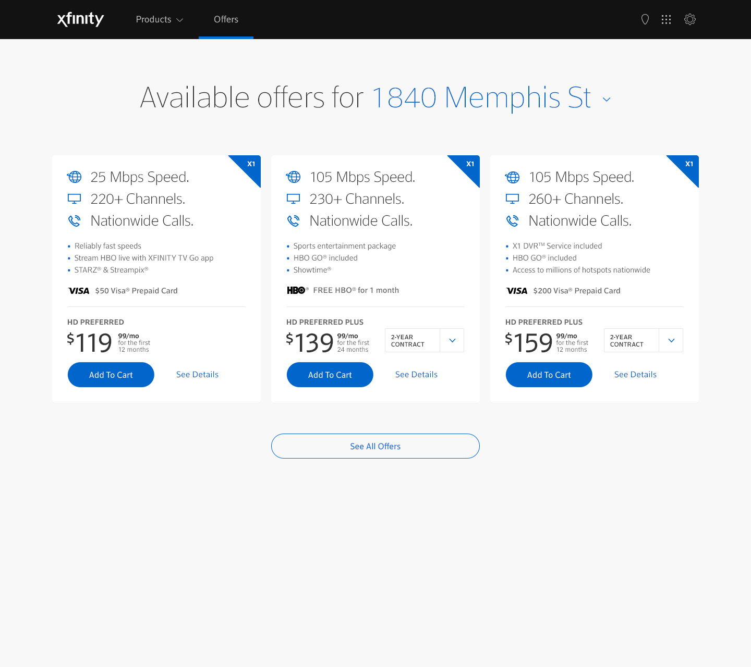Viewport: 751px width, 667px height.
Task: Open contract dropdown for the $159 plan
Action: coord(671,340)
